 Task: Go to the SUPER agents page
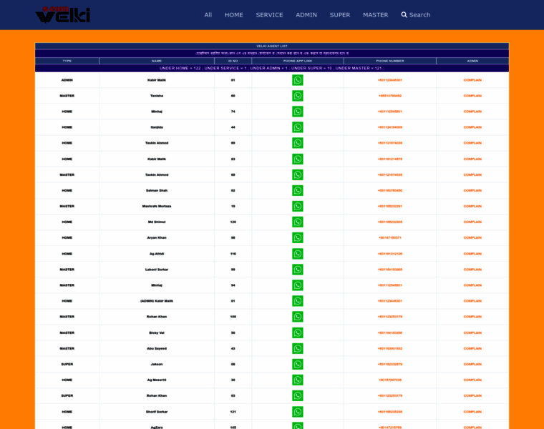[x=340, y=14]
